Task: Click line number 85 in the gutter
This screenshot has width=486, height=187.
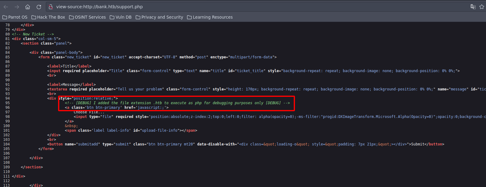Action: (7, 57)
